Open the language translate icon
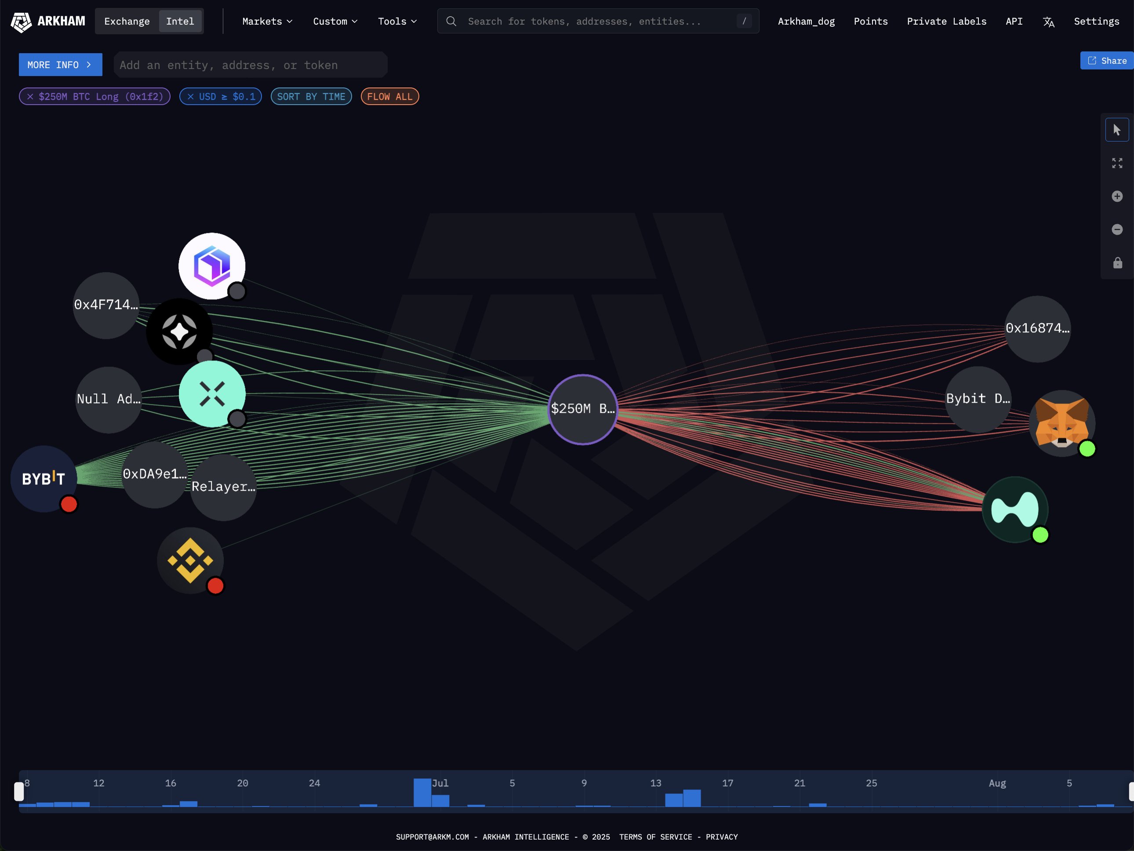This screenshot has height=851, width=1134. [x=1048, y=22]
